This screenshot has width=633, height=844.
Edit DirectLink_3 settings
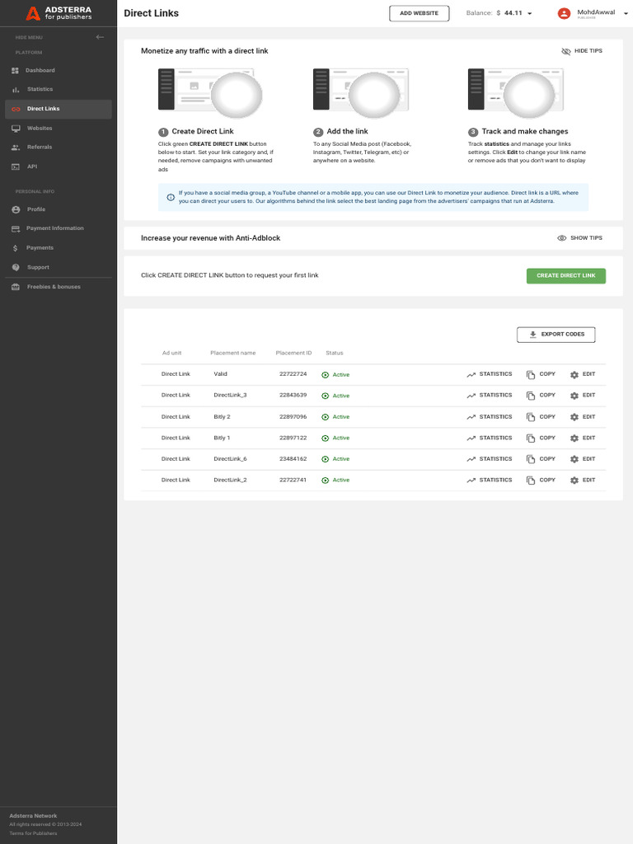click(x=583, y=395)
